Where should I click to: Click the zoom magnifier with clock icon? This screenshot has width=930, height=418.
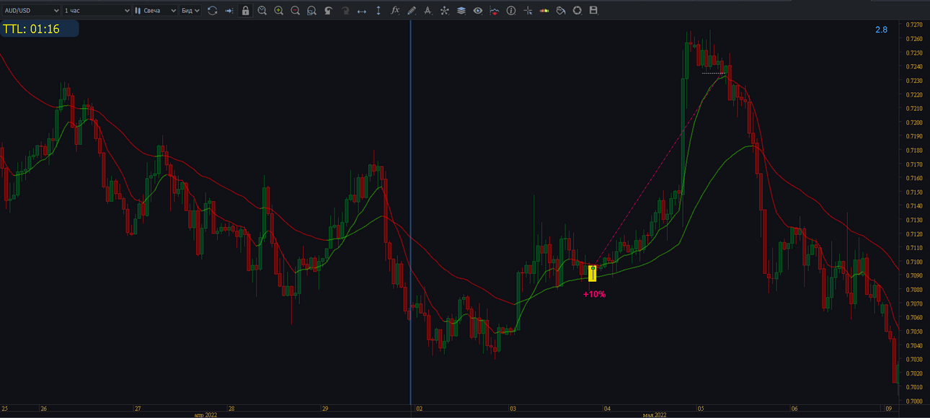tap(262, 11)
